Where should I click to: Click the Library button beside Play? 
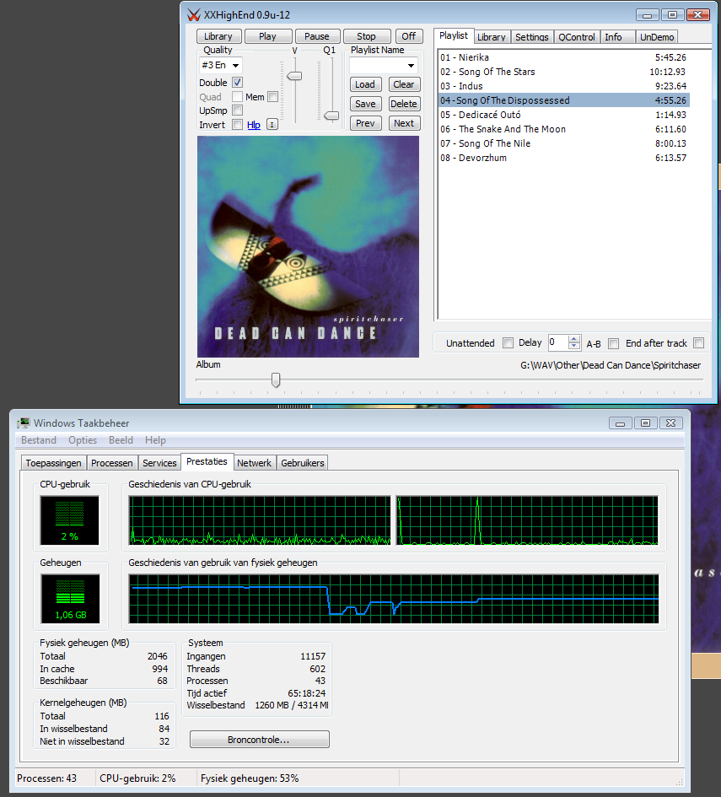click(x=218, y=36)
